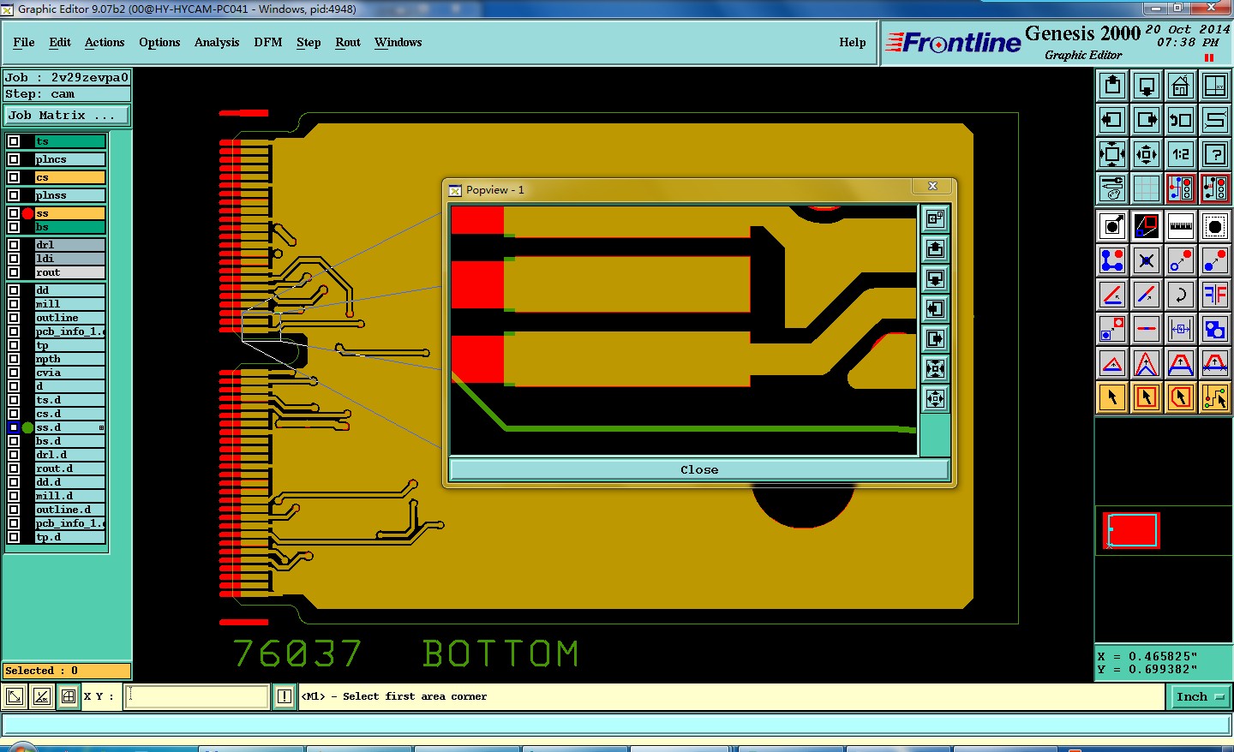
Task: Toggle the ss.d layer checkbox
Action: [14, 427]
